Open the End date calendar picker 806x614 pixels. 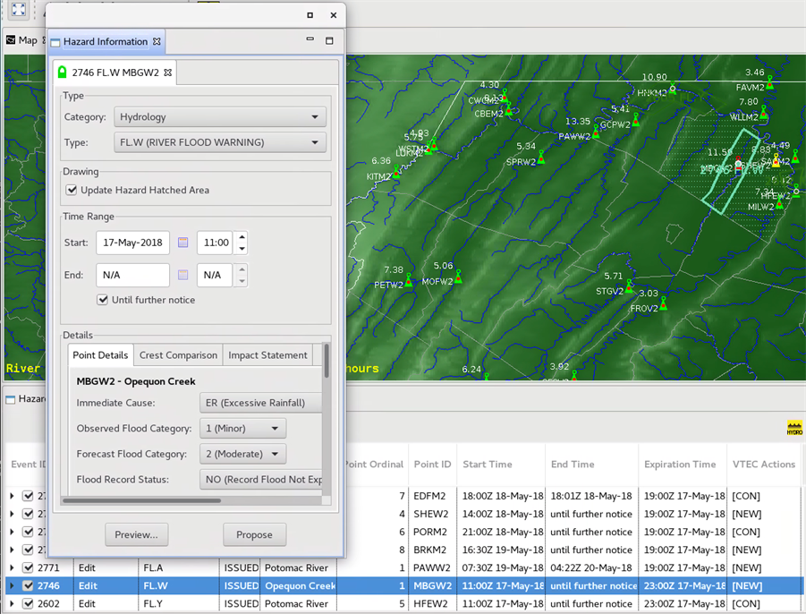click(x=183, y=275)
